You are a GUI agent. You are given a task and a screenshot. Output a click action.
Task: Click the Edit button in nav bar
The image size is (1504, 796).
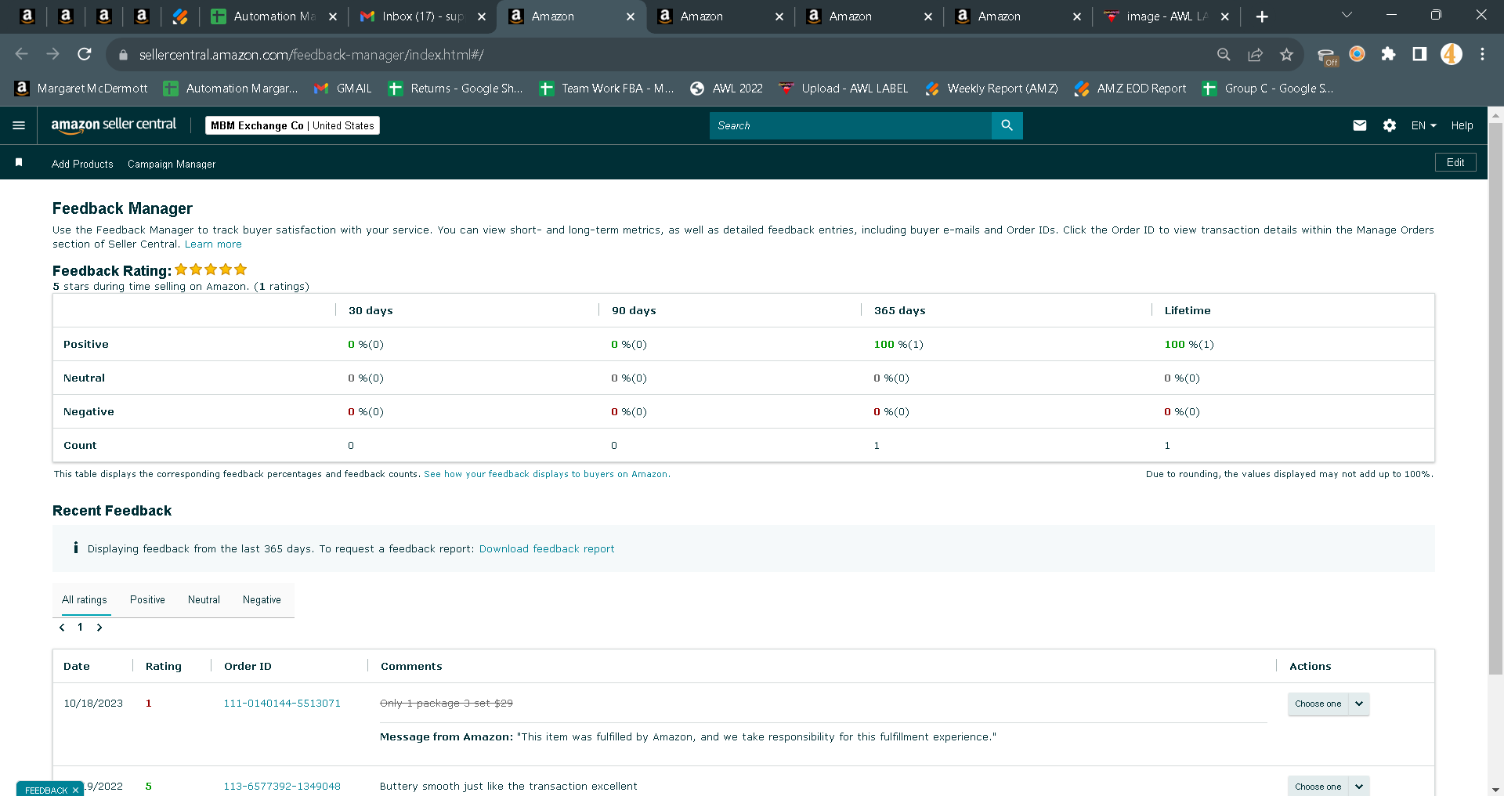click(x=1455, y=162)
